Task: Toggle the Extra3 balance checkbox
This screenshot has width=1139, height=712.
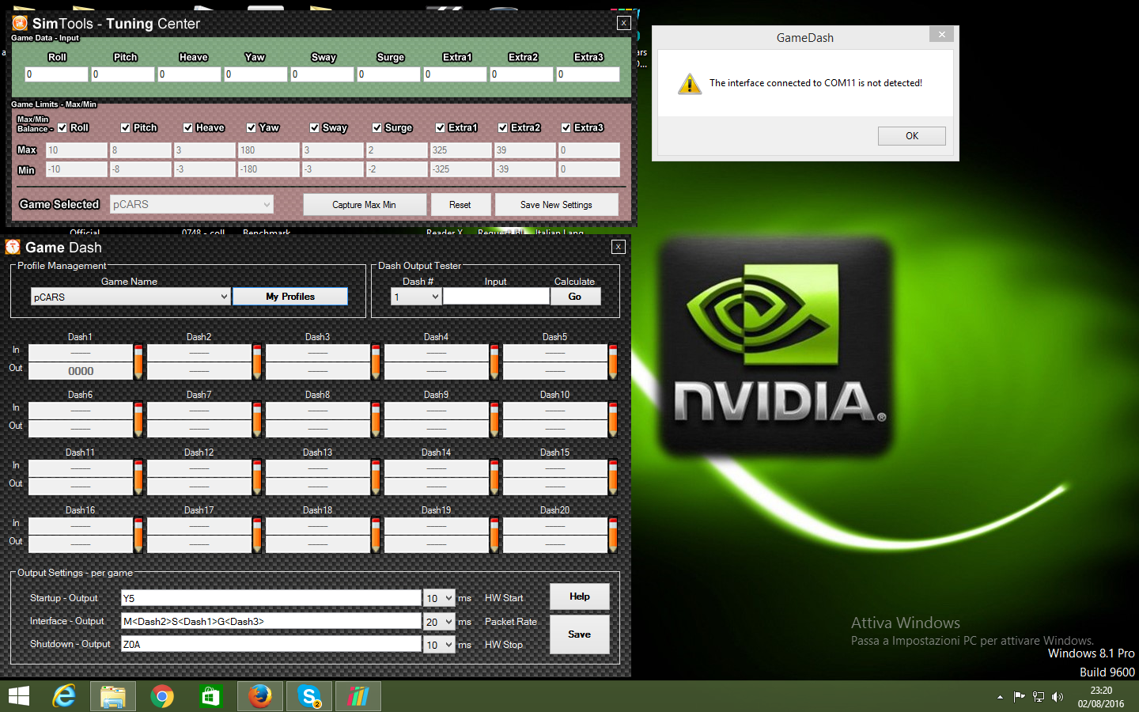Action: click(566, 127)
